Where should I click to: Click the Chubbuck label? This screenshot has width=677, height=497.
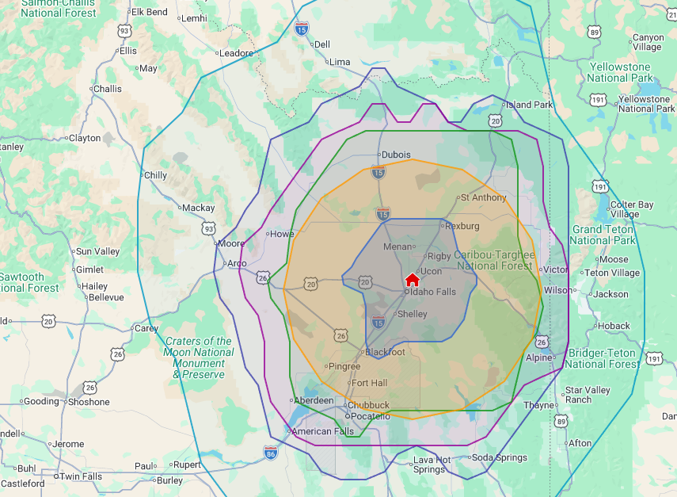[x=368, y=405]
